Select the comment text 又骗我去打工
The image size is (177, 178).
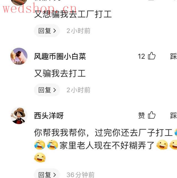point(60,73)
